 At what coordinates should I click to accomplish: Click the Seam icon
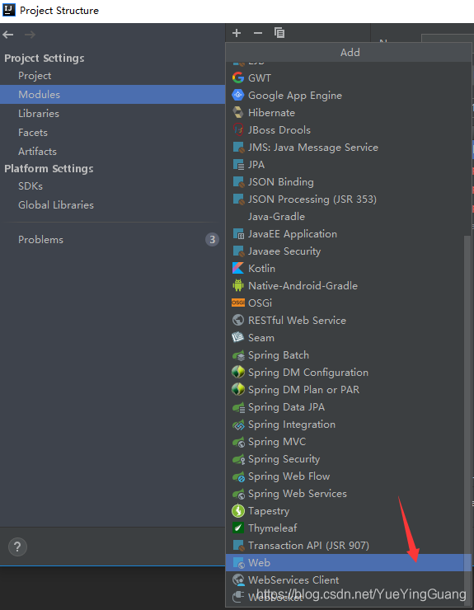(237, 337)
